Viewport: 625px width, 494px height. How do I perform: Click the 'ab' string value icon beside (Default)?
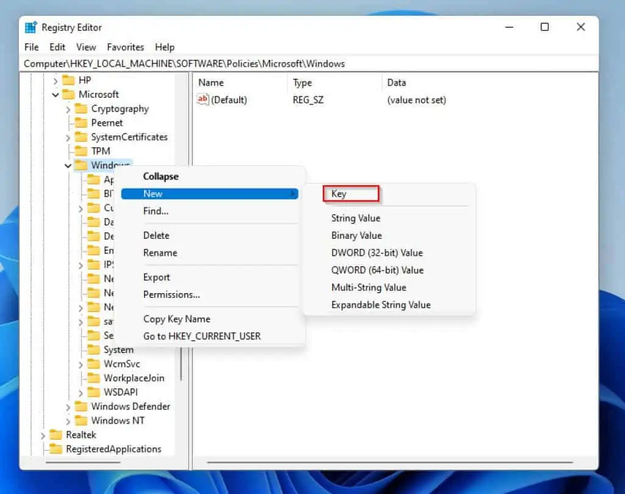tap(203, 100)
